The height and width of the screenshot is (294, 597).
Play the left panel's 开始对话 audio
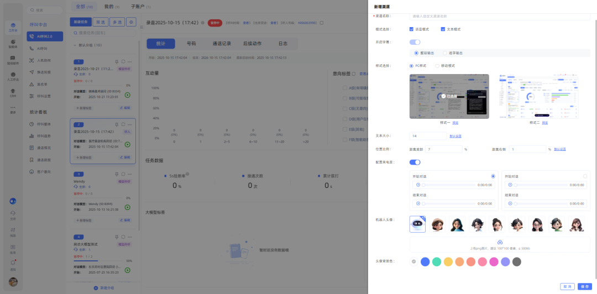418,185
